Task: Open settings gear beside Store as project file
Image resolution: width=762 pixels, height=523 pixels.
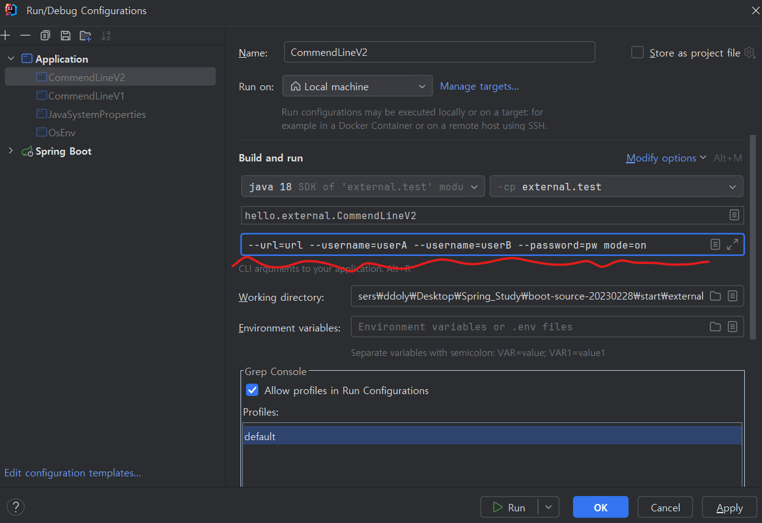Action: pos(749,53)
